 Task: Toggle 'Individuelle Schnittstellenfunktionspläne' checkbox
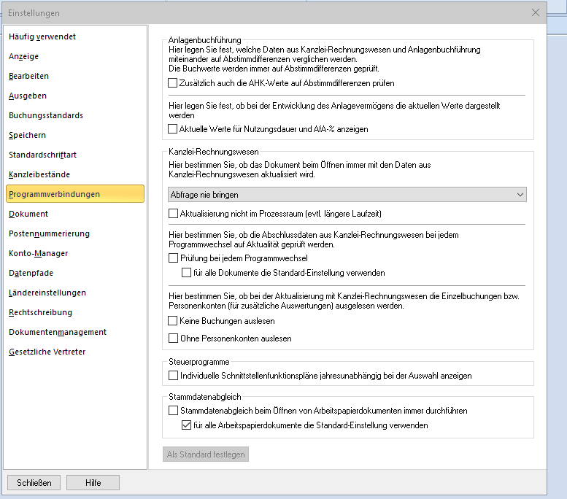[x=173, y=376]
